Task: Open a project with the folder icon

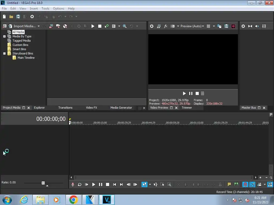Action: coord(11,17)
